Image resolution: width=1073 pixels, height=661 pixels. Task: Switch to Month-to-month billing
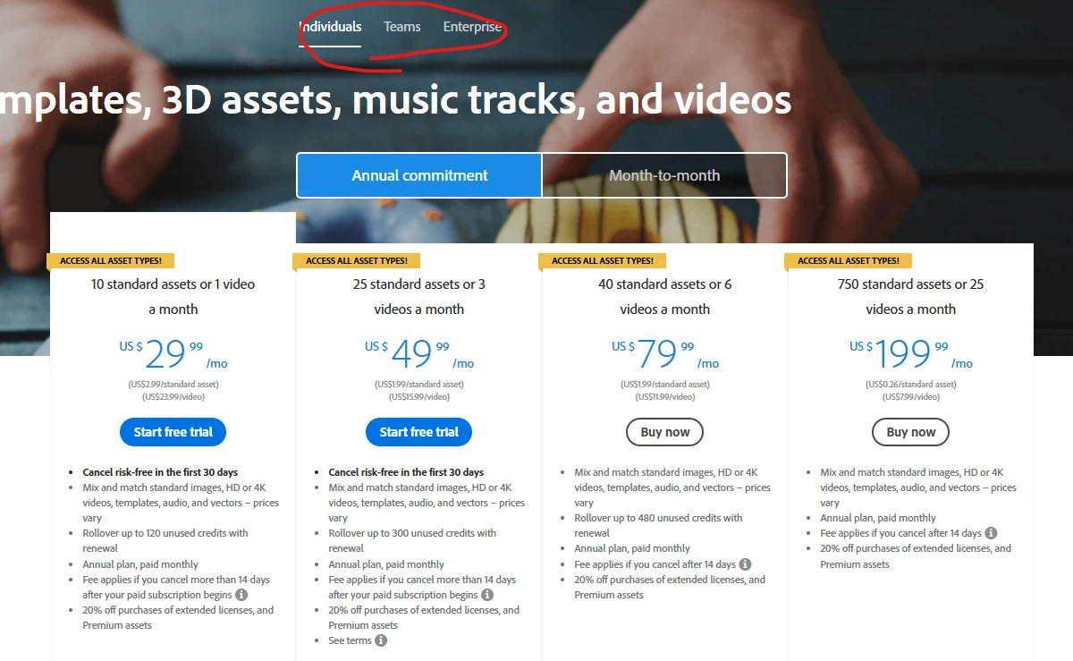coord(664,175)
